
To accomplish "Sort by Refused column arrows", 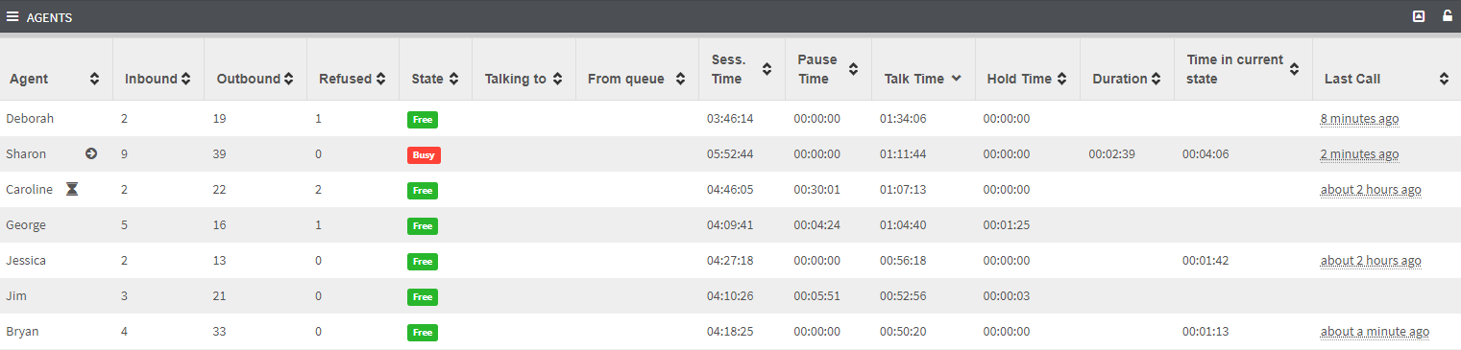I will pyautogui.click(x=380, y=79).
